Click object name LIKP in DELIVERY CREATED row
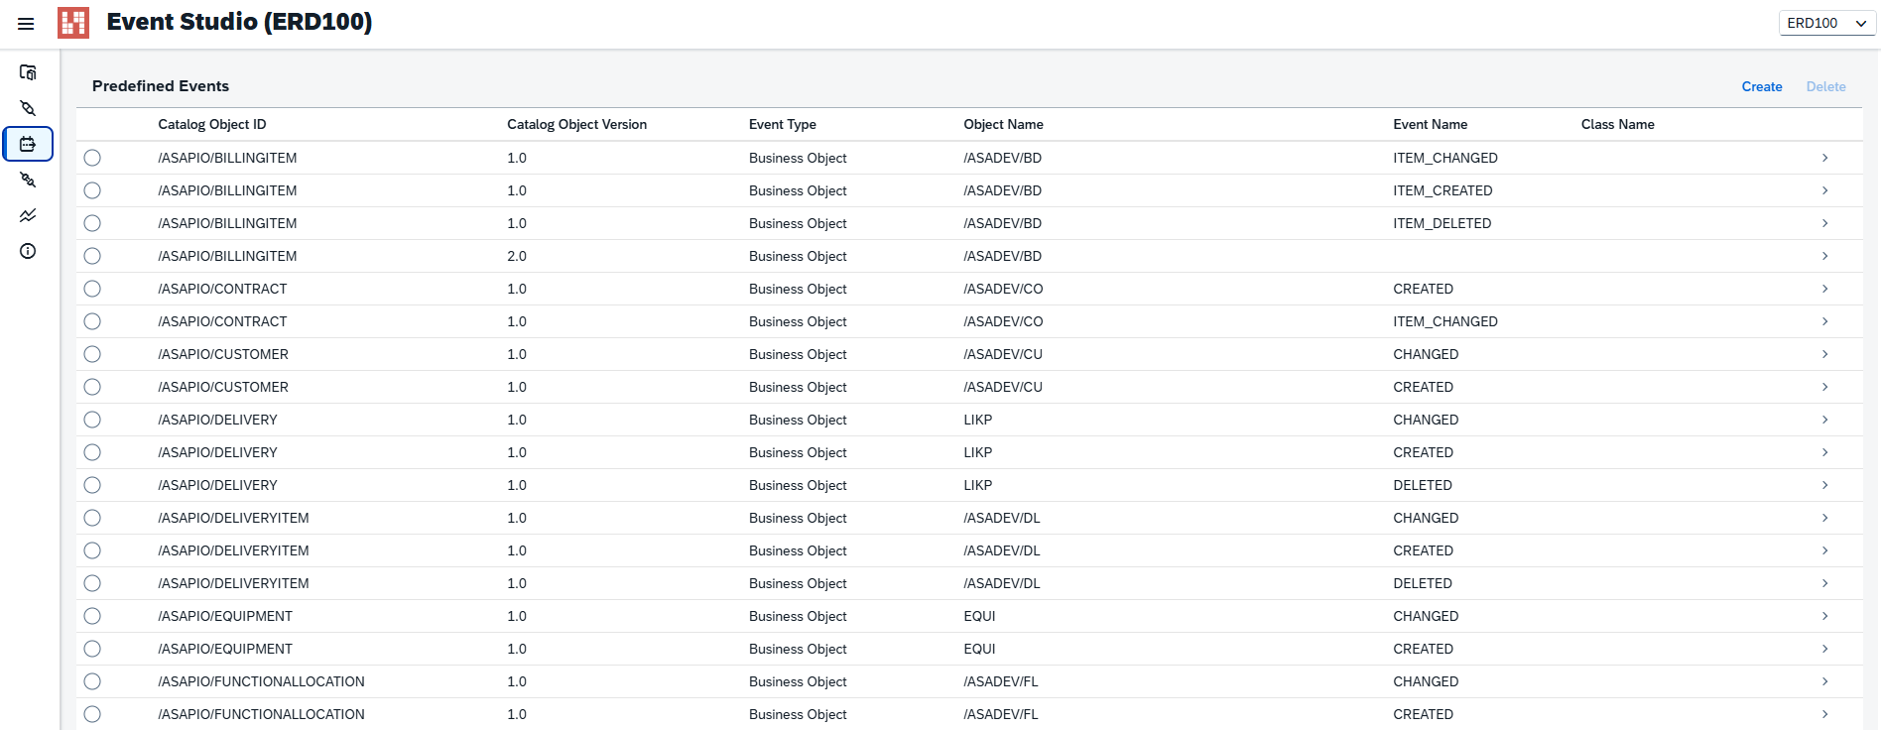This screenshot has width=1881, height=730. coord(977,452)
